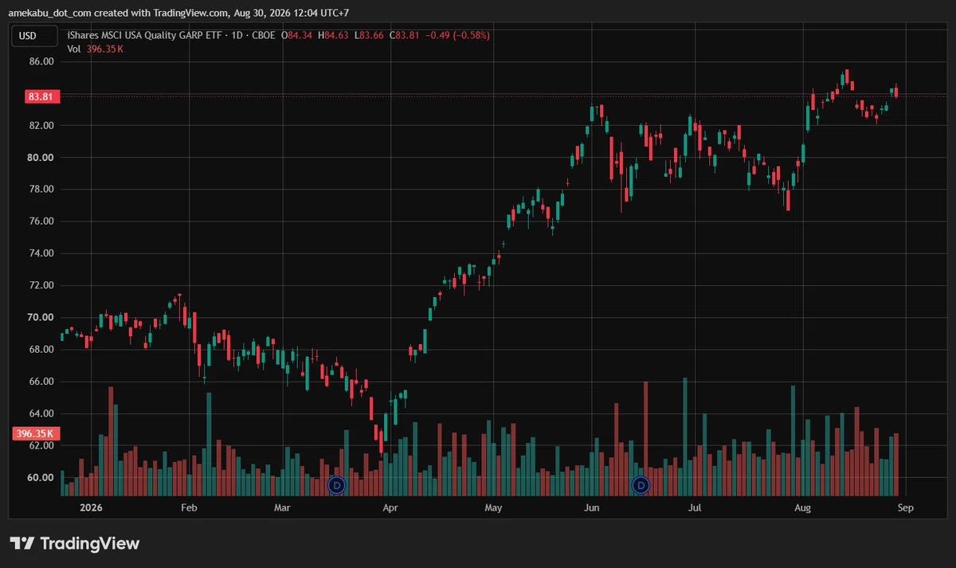The width and height of the screenshot is (956, 568).
Task: Click the 62.00 price axis label
Action: click(41, 446)
